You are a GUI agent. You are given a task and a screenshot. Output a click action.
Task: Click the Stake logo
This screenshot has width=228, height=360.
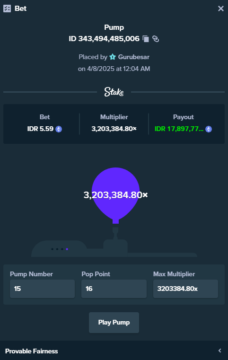[114, 92]
